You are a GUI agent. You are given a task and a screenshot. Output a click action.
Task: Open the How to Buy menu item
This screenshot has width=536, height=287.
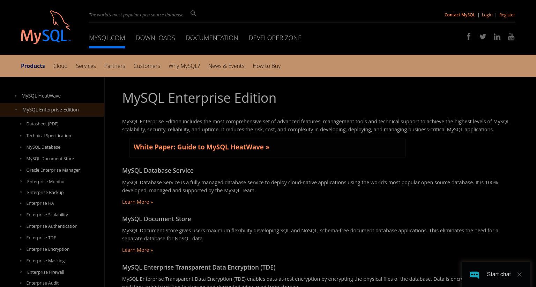pos(267,66)
